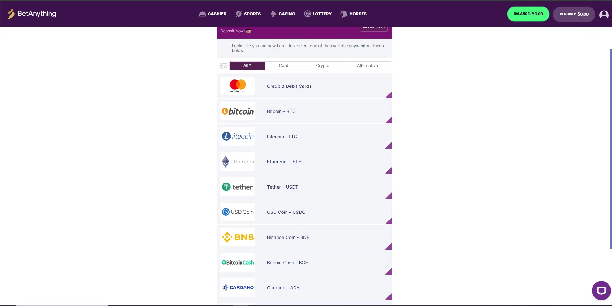
Task: Expand the Cardano row corner arrow
Action: 389,297
